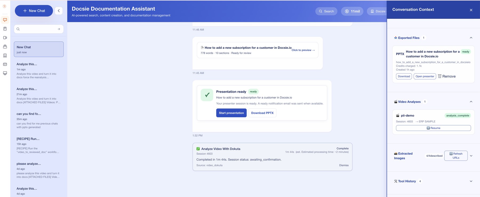Click the "Complete" status in Dokuta card
The width and height of the screenshot is (480, 197).
click(343, 148)
